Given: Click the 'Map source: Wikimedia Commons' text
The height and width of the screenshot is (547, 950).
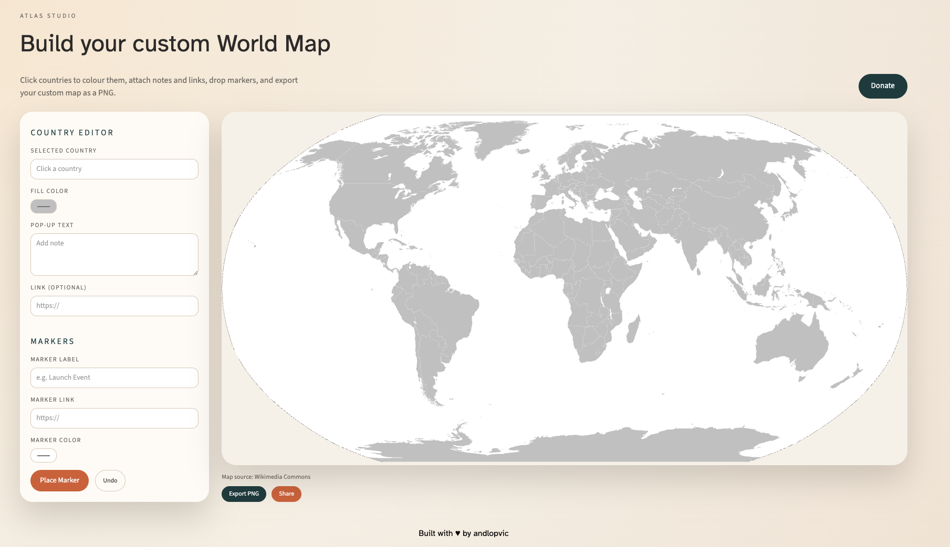Looking at the screenshot, I should click(266, 477).
